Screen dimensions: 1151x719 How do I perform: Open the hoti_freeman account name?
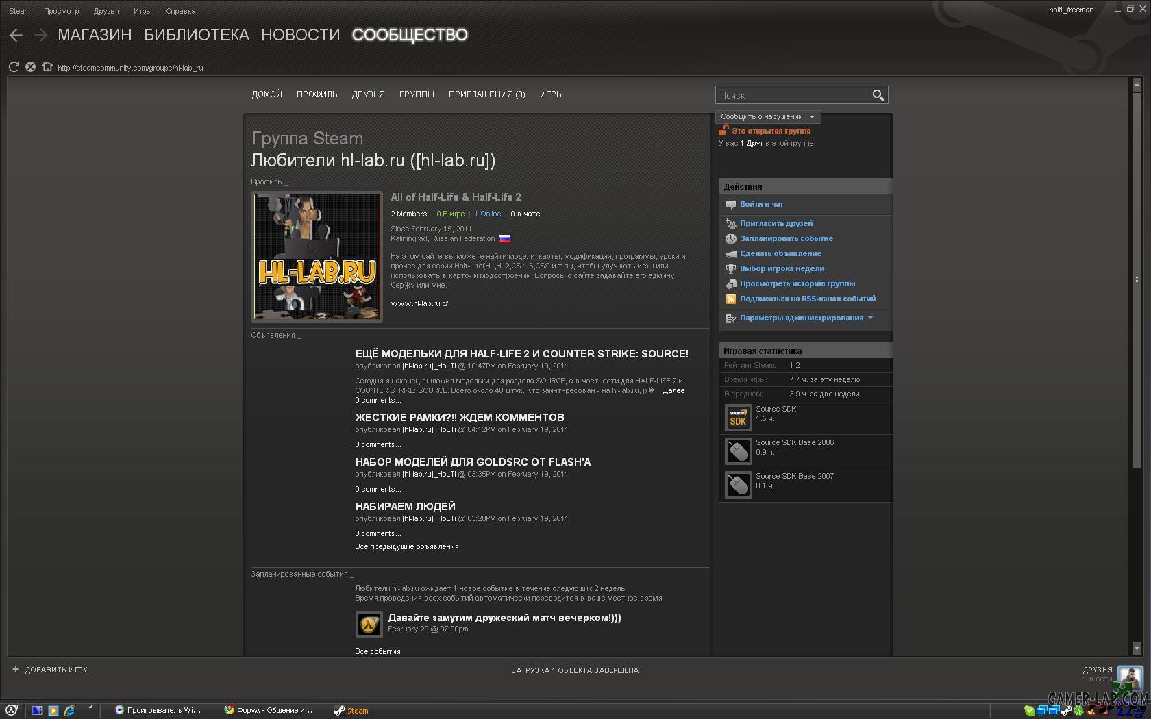pos(1071,10)
